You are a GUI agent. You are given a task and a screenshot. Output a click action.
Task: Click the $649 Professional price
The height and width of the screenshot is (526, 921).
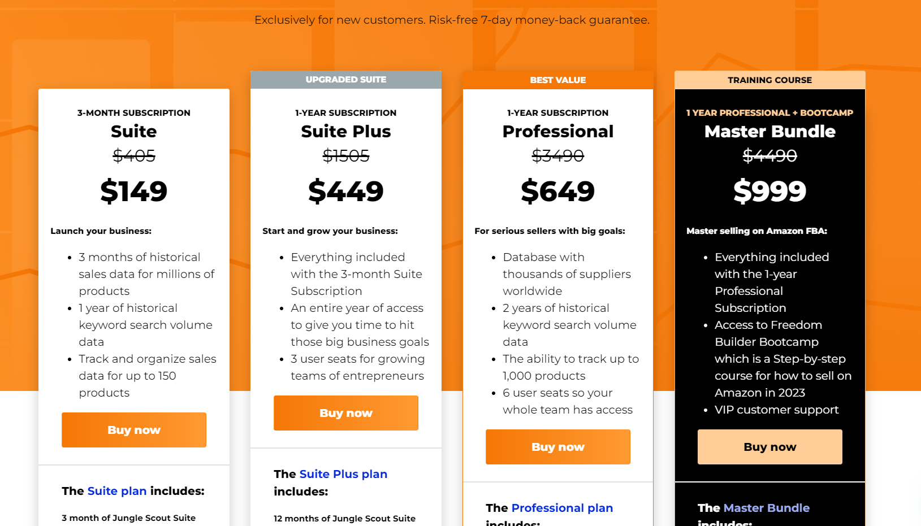click(558, 191)
